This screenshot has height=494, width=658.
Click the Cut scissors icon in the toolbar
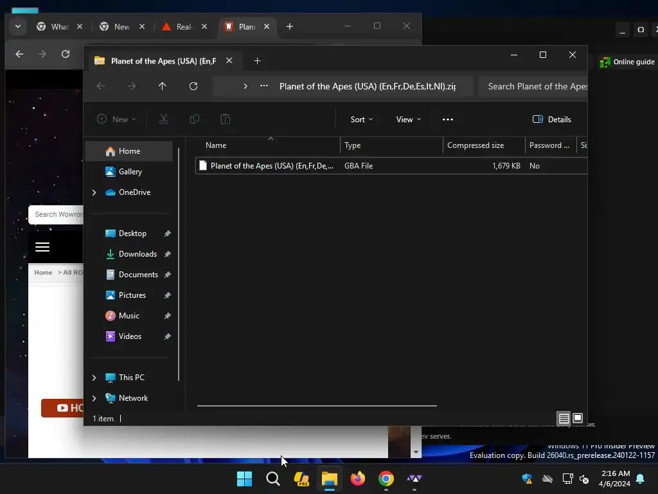tap(164, 119)
